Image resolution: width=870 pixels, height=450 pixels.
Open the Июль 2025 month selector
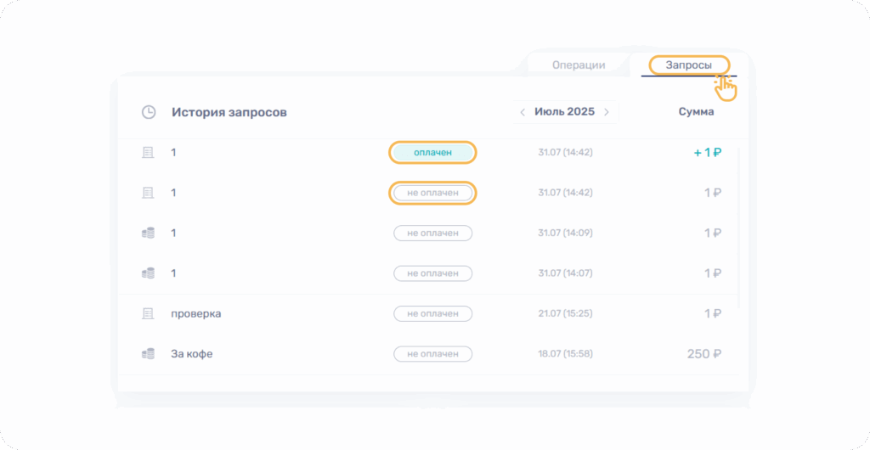[x=564, y=112]
